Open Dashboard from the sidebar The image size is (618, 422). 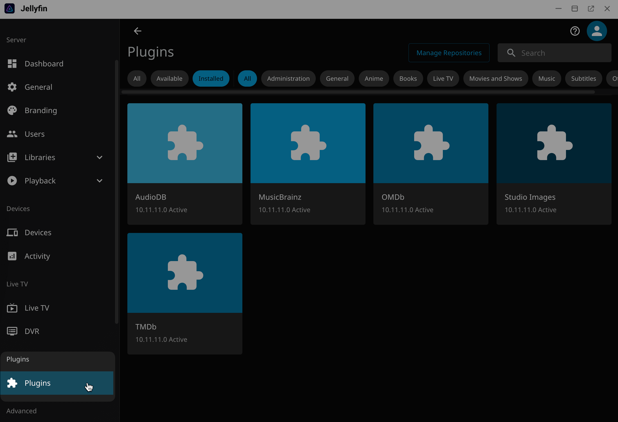[x=57, y=64]
